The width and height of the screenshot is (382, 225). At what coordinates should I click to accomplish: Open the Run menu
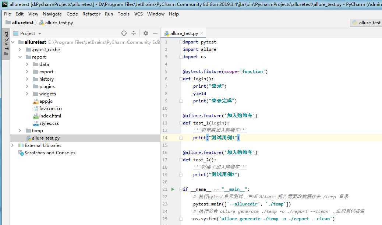(x=109, y=14)
